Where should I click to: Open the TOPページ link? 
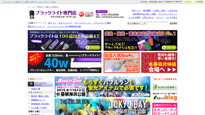[x=136, y=10]
